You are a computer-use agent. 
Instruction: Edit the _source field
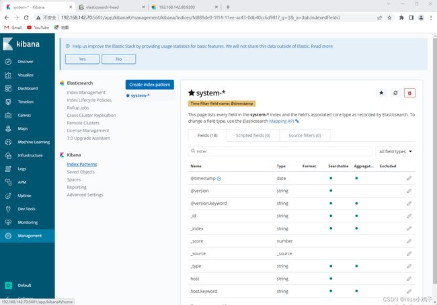(x=409, y=253)
